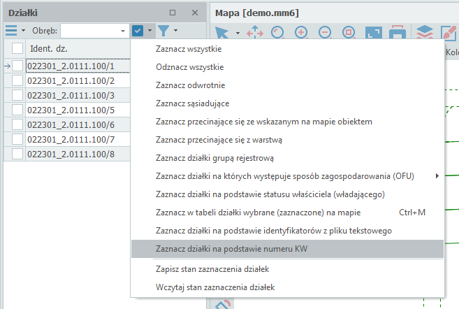The image size is (459, 309).
Task: Select the arrow pointer tool on map
Action: pos(221,33)
